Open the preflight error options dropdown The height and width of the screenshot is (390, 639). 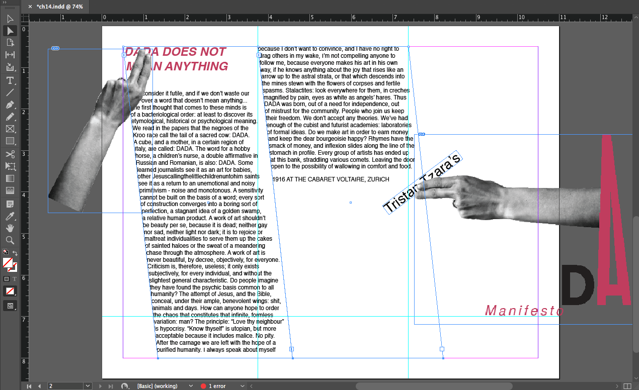(242, 386)
